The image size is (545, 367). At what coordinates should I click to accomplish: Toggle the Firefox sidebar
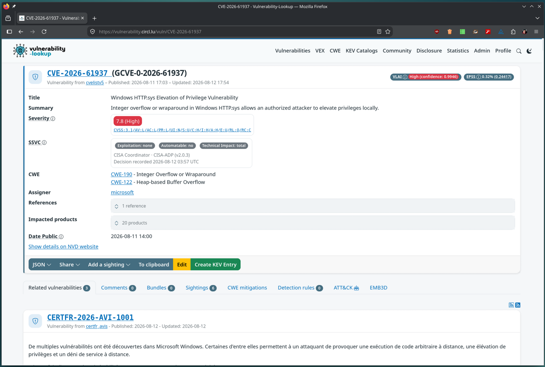(x=9, y=32)
